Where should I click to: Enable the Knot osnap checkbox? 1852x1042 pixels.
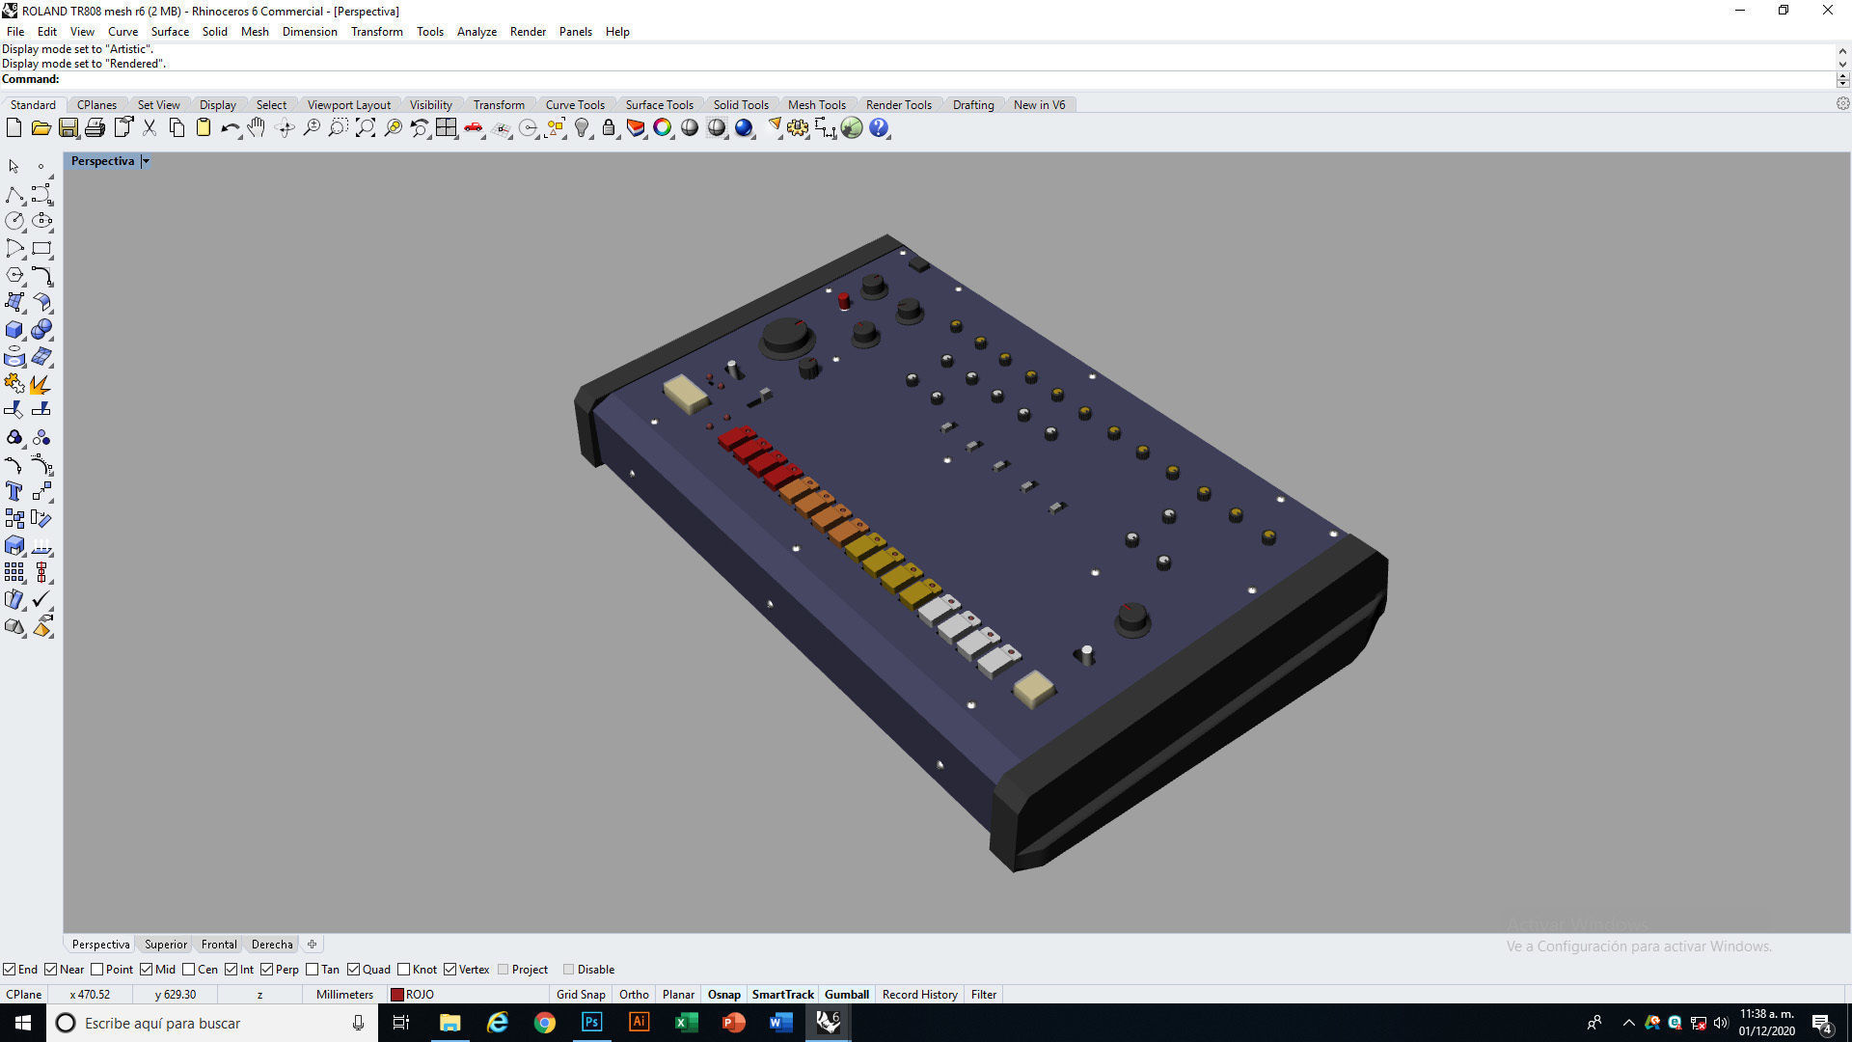(x=403, y=969)
